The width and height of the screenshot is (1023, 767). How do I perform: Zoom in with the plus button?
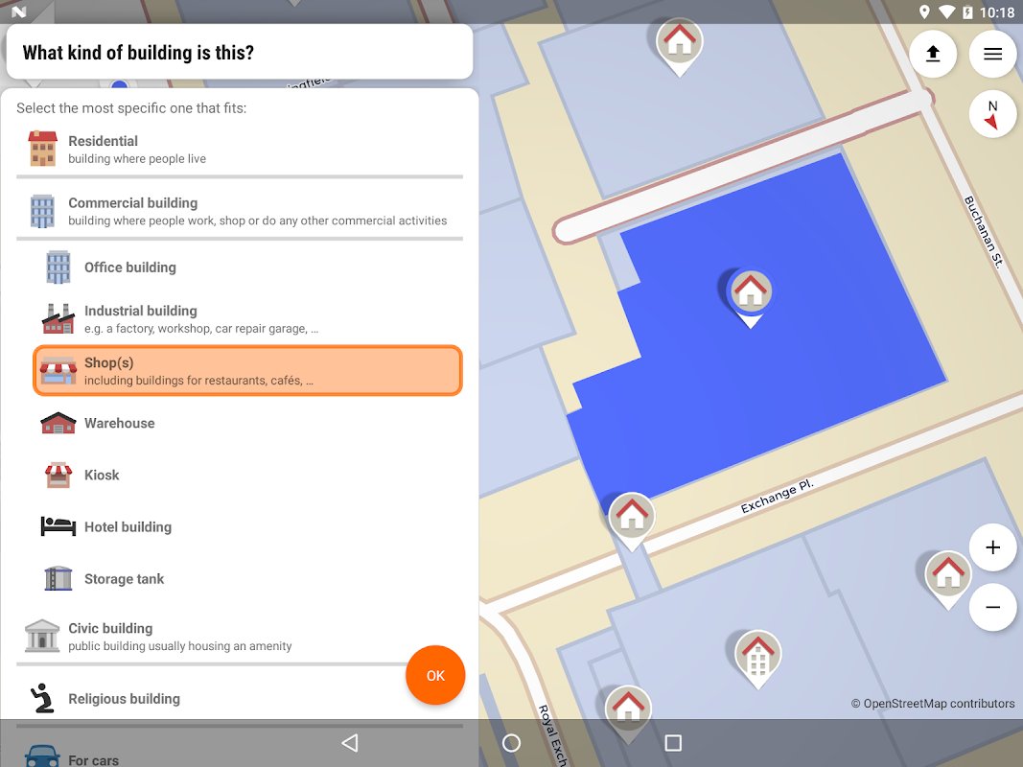coord(992,547)
